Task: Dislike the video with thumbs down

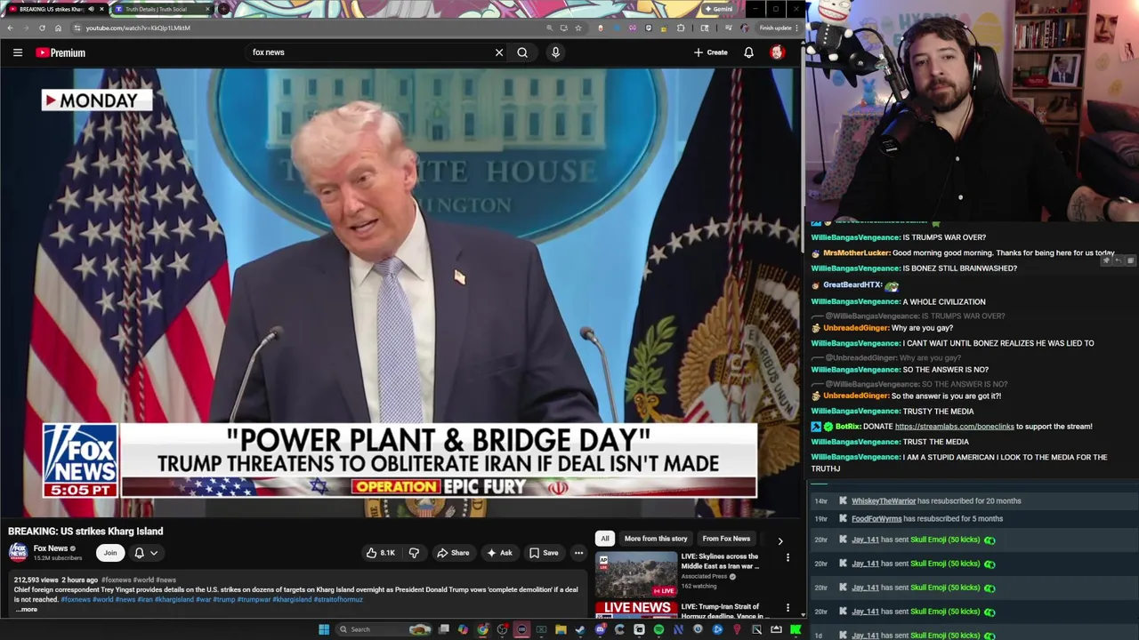Action: pyautogui.click(x=414, y=553)
